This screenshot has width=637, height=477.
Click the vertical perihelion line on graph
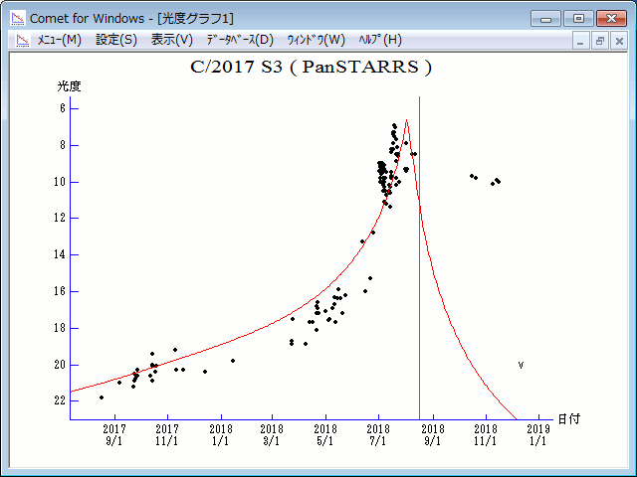(x=419, y=248)
